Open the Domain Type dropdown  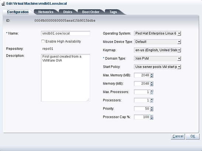(157, 58)
